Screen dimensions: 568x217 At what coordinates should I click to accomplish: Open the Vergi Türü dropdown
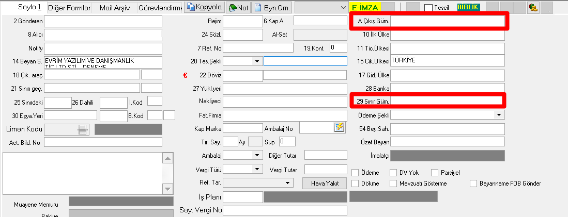pyautogui.click(x=257, y=169)
